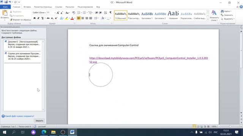This screenshot has height=136, width=243.
Task: Click the Paste icon
Action: (5, 13)
